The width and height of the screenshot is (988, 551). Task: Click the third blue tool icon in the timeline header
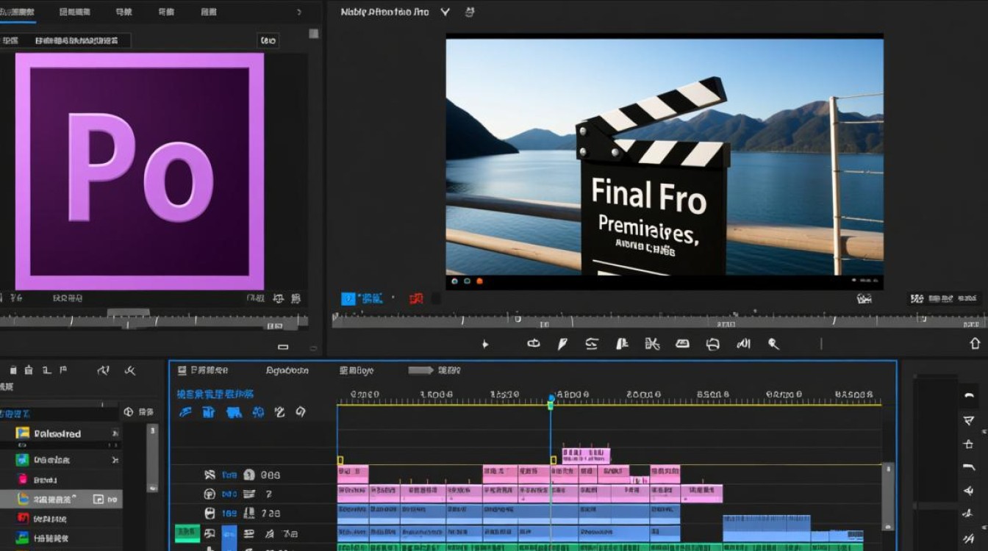coord(234,412)
